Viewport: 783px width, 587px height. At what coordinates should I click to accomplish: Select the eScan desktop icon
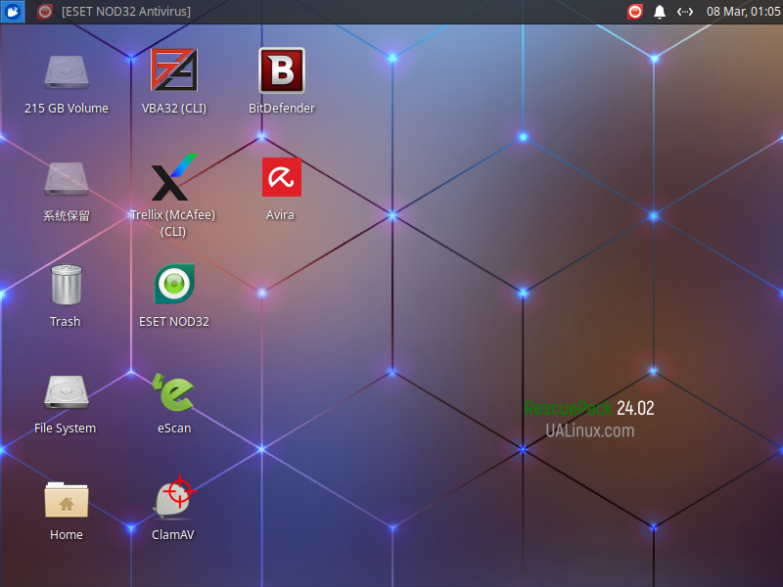[173, 392]
